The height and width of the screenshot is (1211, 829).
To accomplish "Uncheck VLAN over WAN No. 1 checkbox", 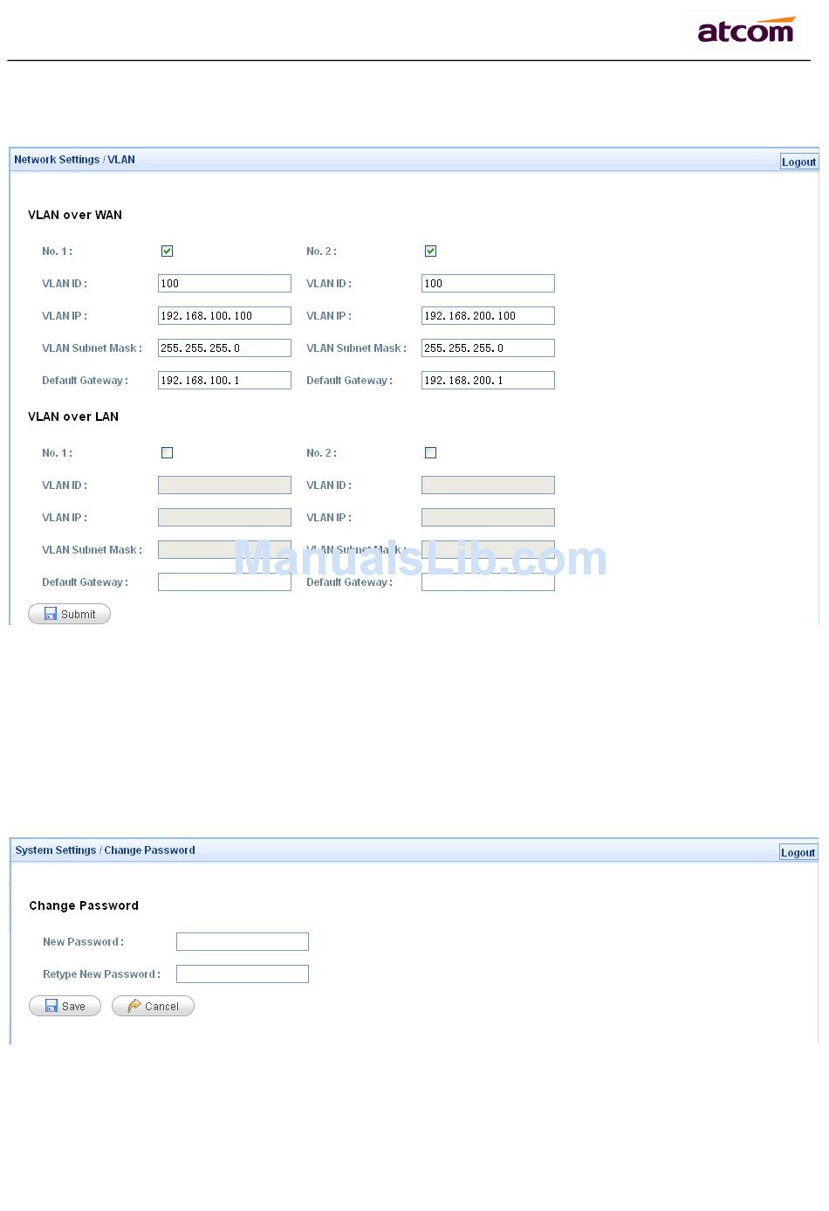I will 168,251.
